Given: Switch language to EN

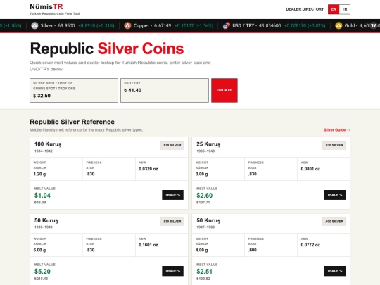Looking at the screenshot, I should click(334, 9).
